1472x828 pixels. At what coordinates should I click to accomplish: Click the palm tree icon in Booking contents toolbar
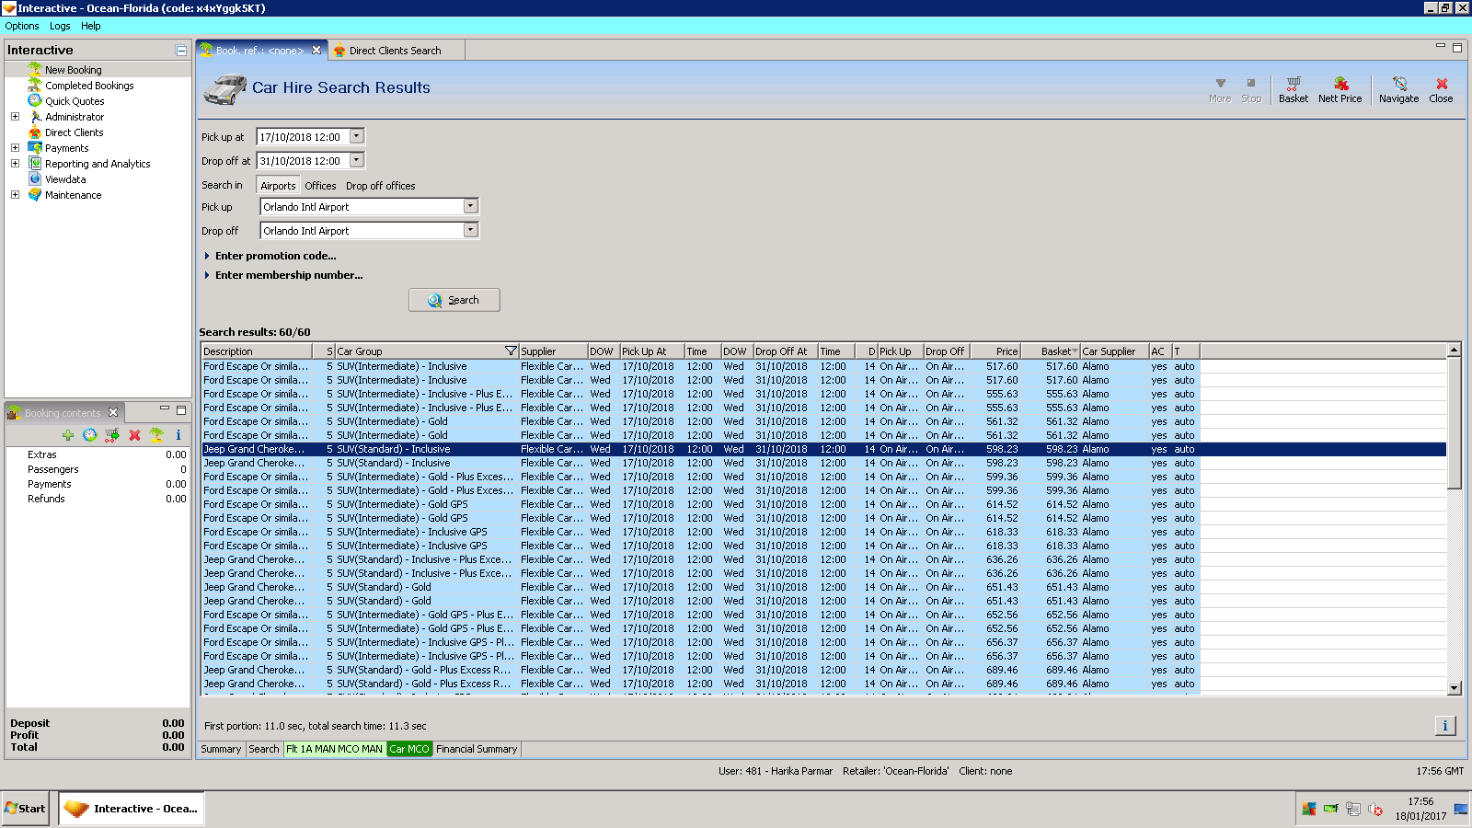(156, 435)
